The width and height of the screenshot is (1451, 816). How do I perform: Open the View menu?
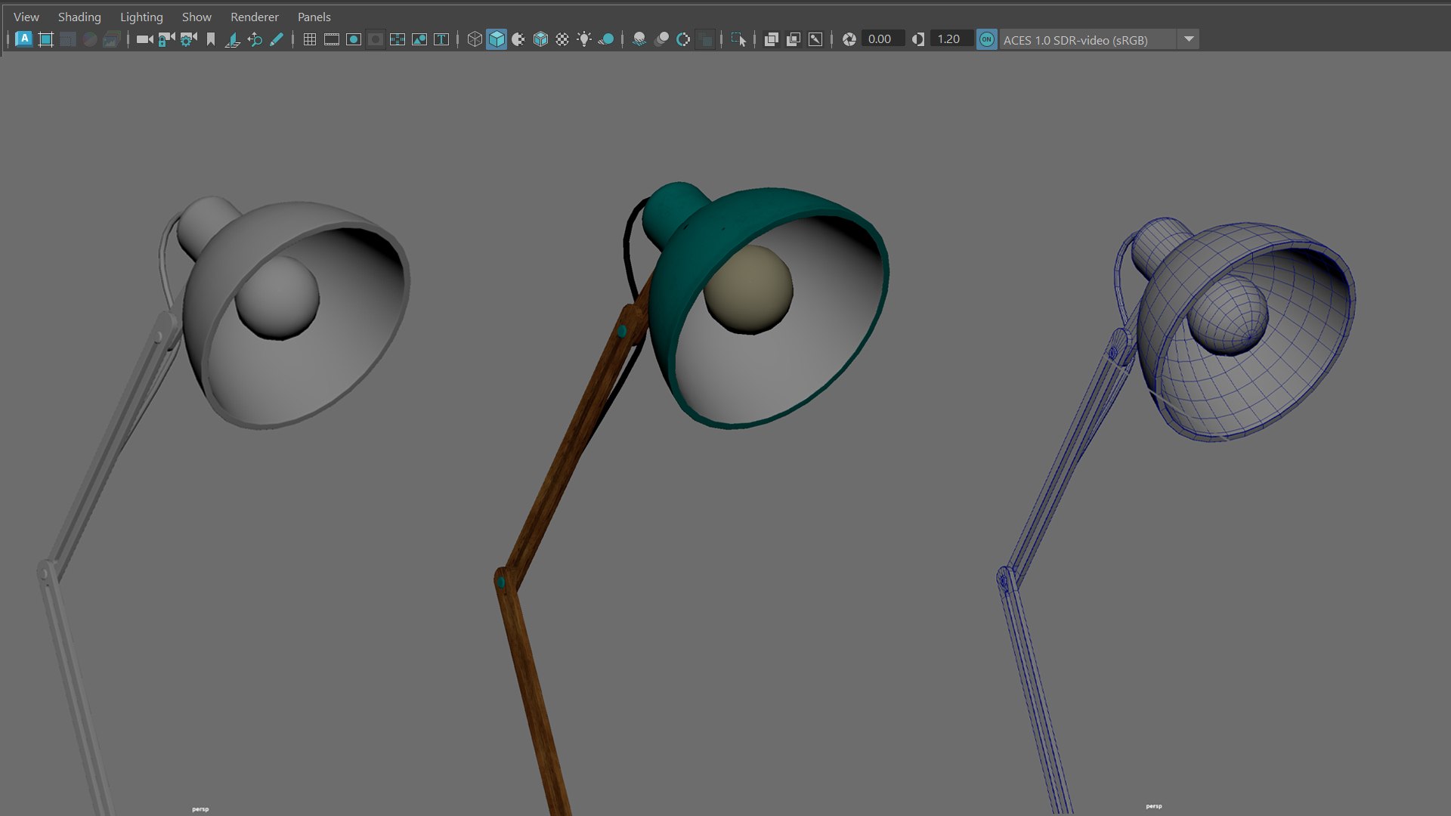[26, 17]
